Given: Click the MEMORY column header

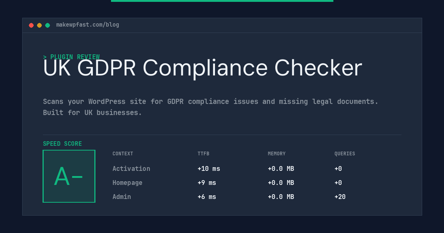Looking at the screenshot, I should pyautogui.click(x=277, y=154).
